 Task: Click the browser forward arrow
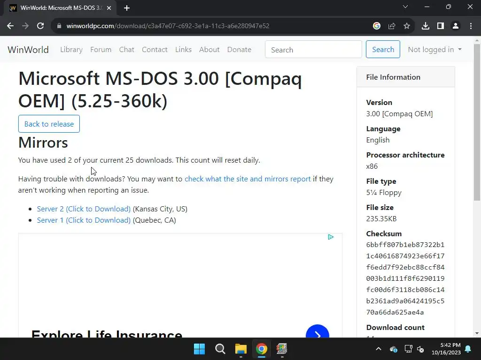25,26
